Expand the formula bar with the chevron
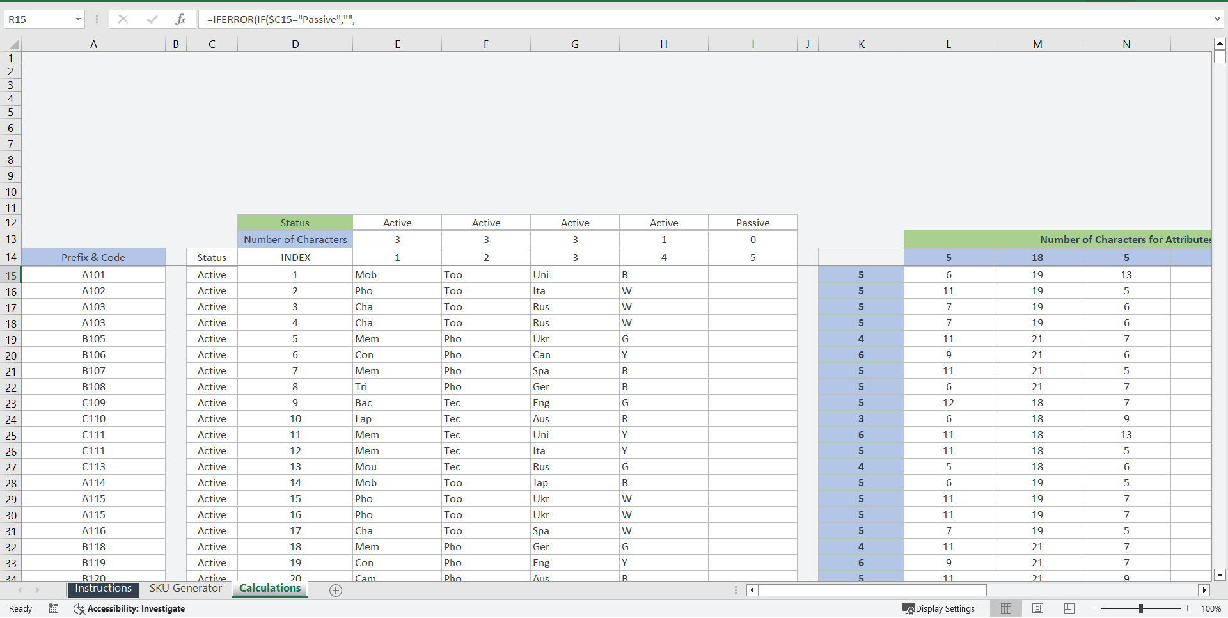This screenshot has width=1228, height=618. click(x=1217, y=19)
